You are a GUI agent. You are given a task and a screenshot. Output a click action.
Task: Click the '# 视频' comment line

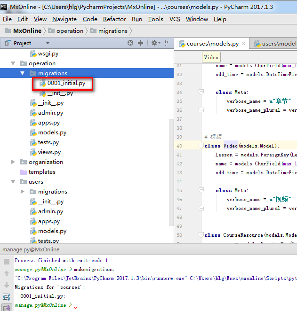[x=213, y=137]
